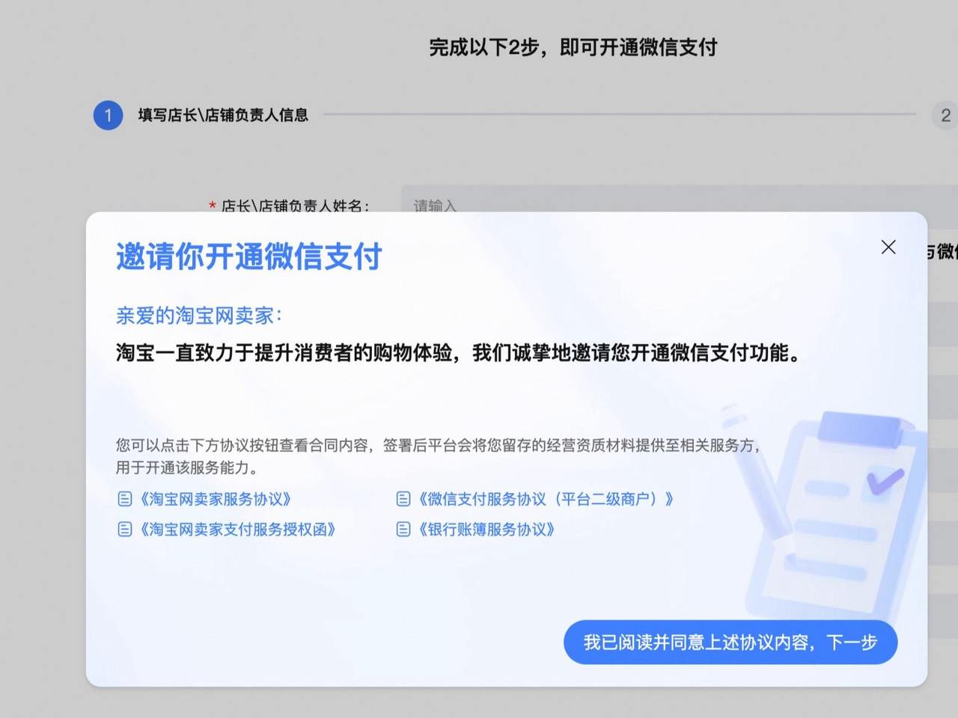The image size is (958, 718).
Task: Click the checkmark on the clipboard graphic
Action: 885,480
